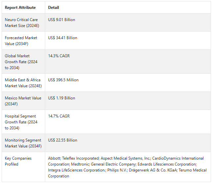Click the Report Attribute column header

(x=20, y=8)
